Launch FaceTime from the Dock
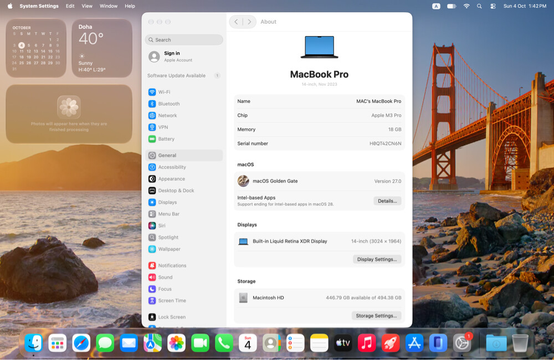 (201, 343)
